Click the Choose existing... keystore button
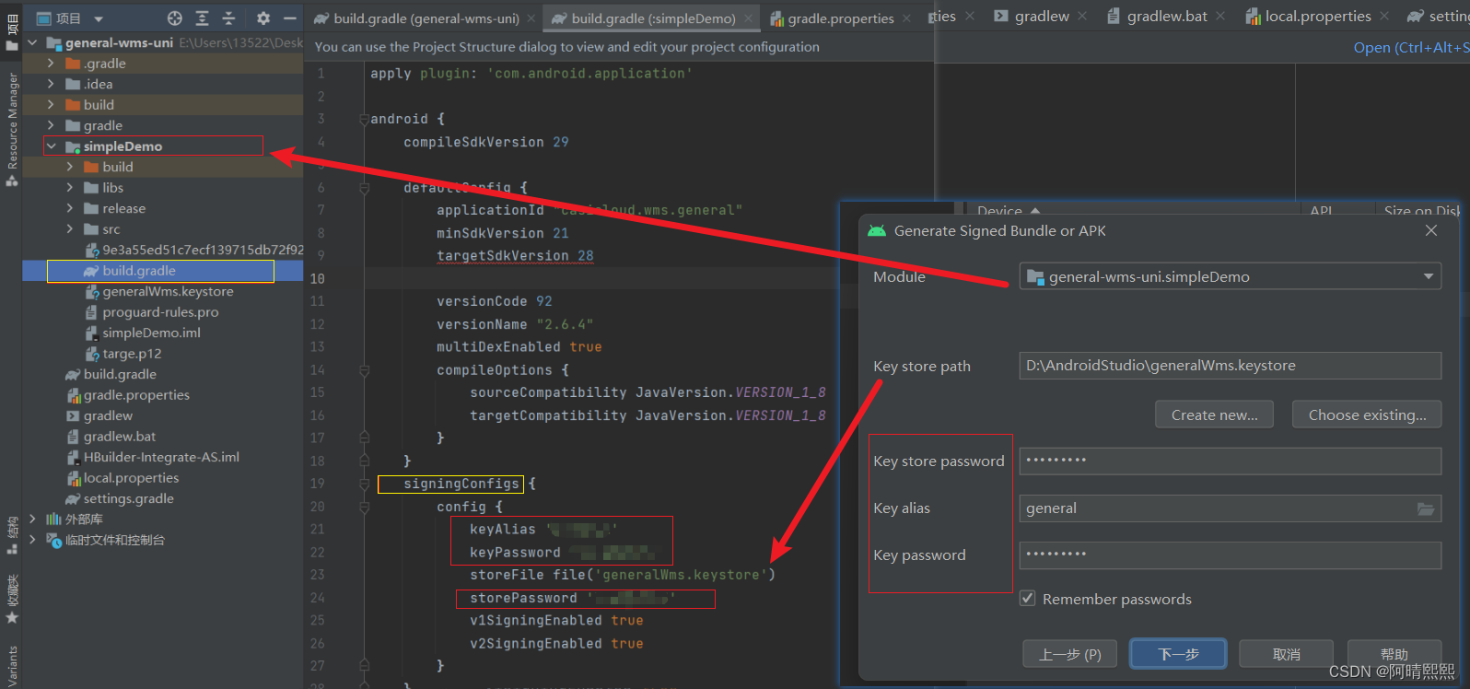 [x=1367, y=415]
